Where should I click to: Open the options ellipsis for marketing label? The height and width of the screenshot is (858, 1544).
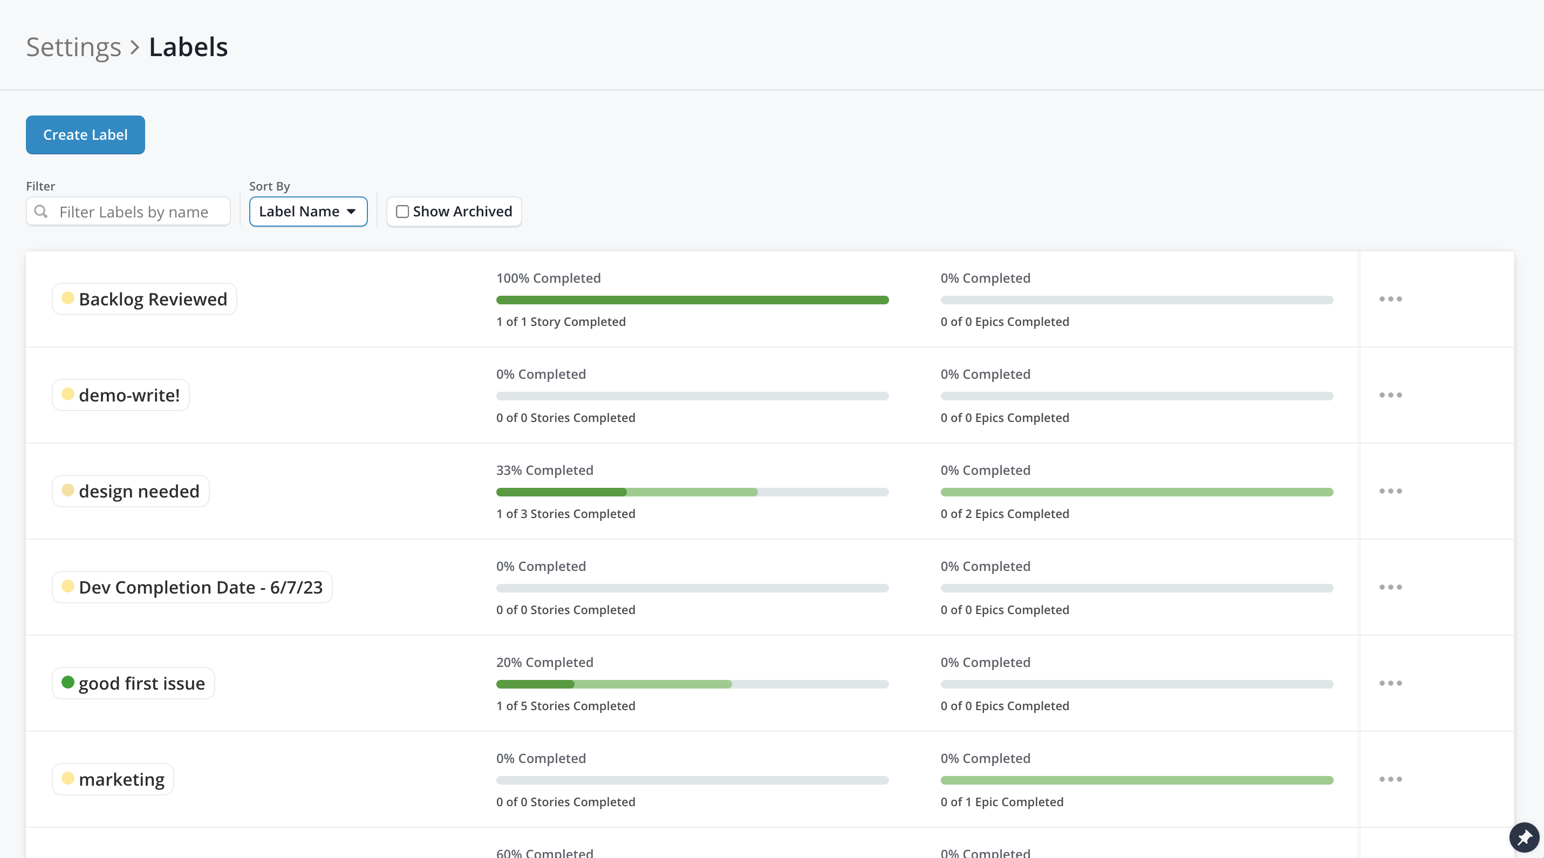click(x=1390, y=779)
